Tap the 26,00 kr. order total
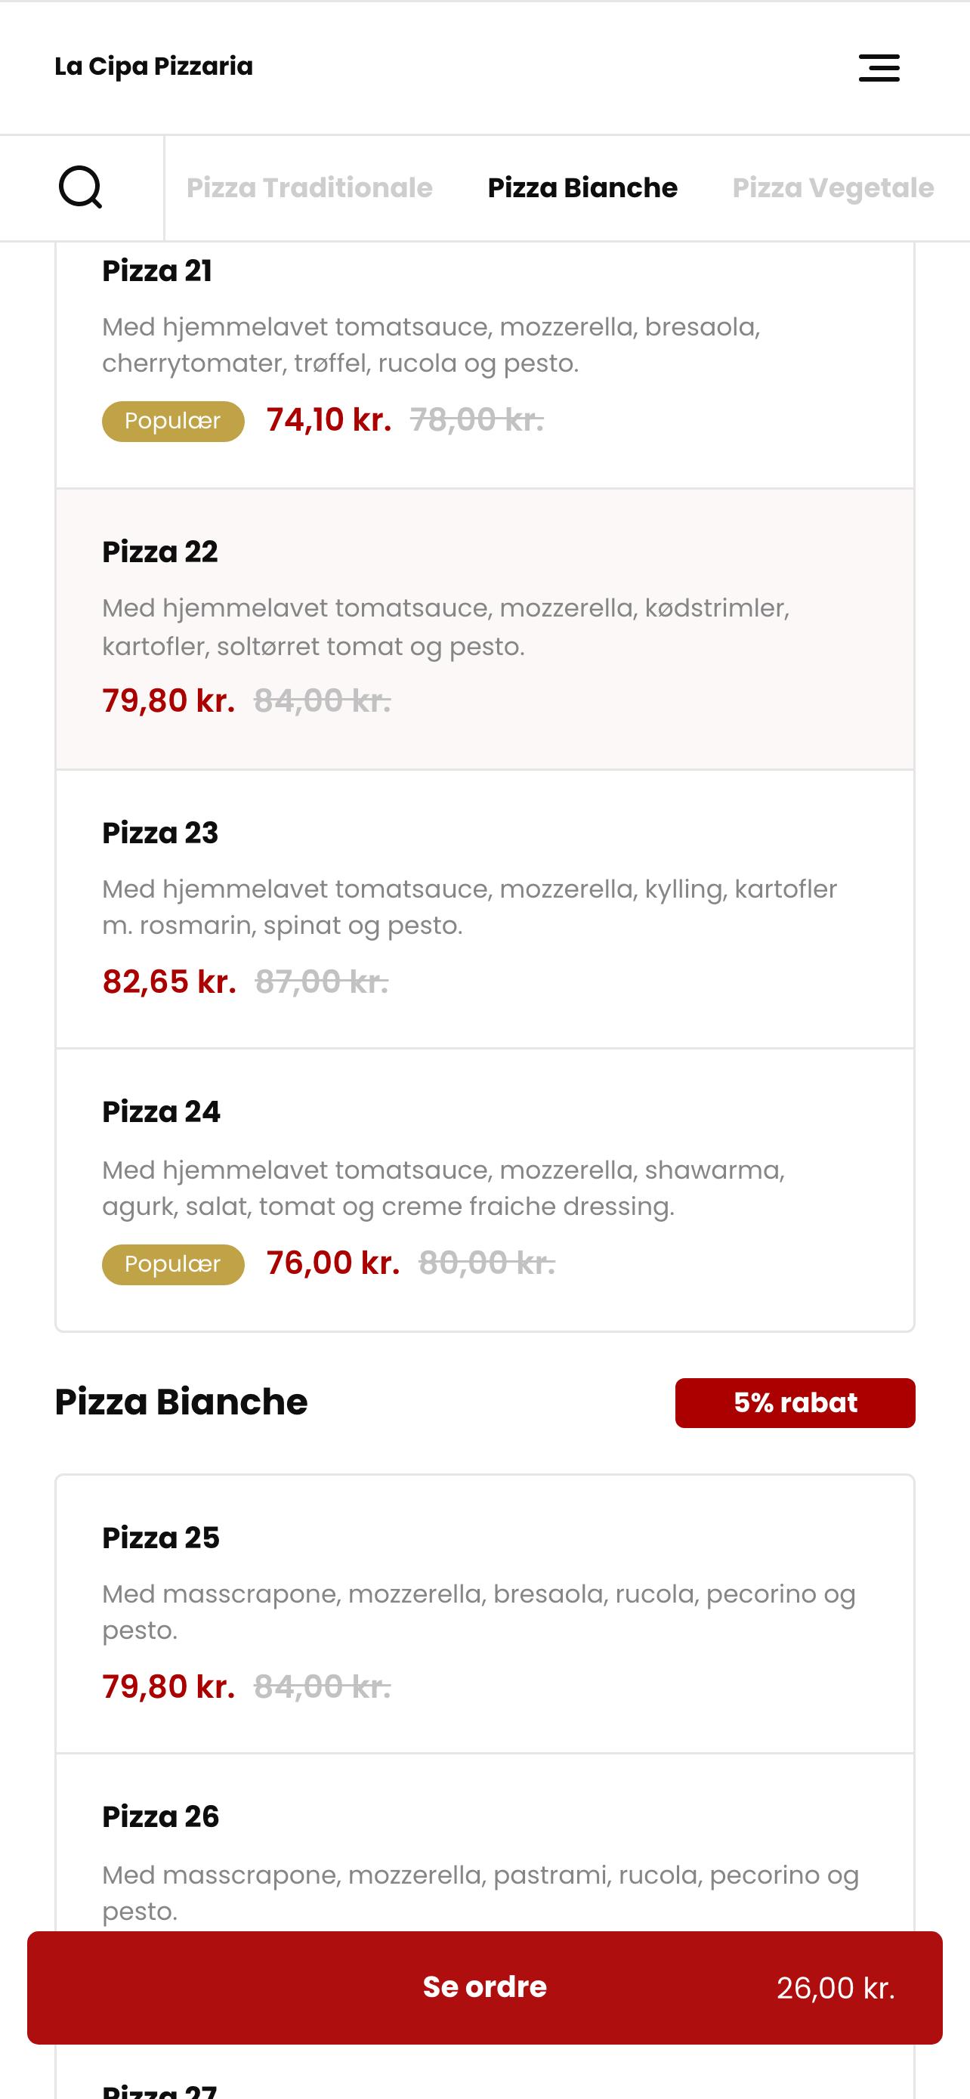This screenshot has height=2099, width=970. click(836, 1988)
